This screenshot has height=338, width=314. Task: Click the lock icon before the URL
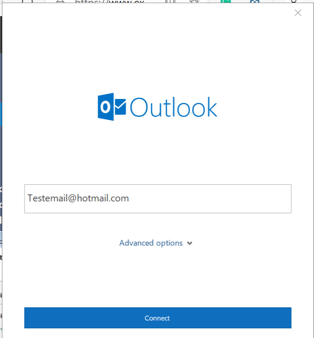click(60, 1)
